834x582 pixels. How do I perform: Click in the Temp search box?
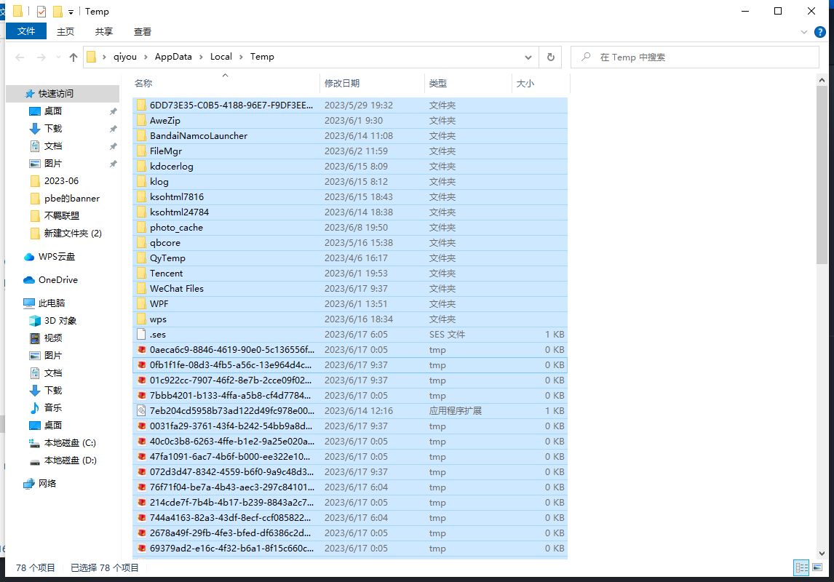tap(699, 57)
